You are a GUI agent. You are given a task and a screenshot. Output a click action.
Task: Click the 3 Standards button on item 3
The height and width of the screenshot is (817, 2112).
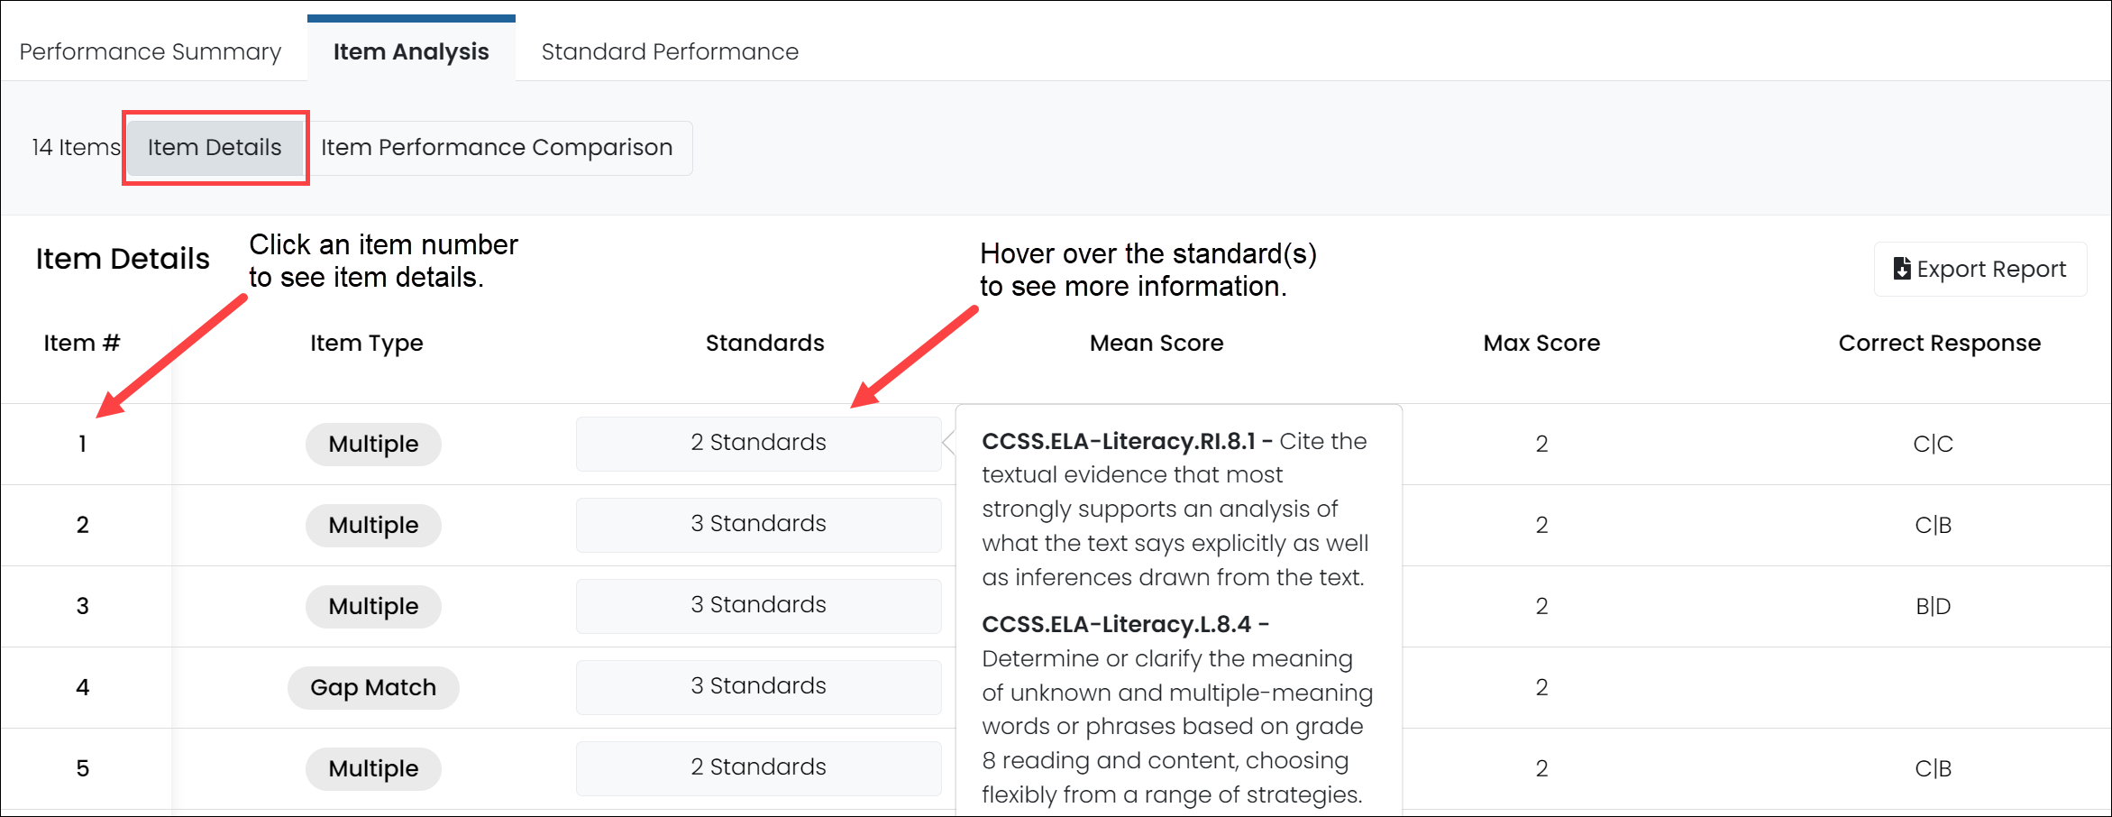[758, 605]
